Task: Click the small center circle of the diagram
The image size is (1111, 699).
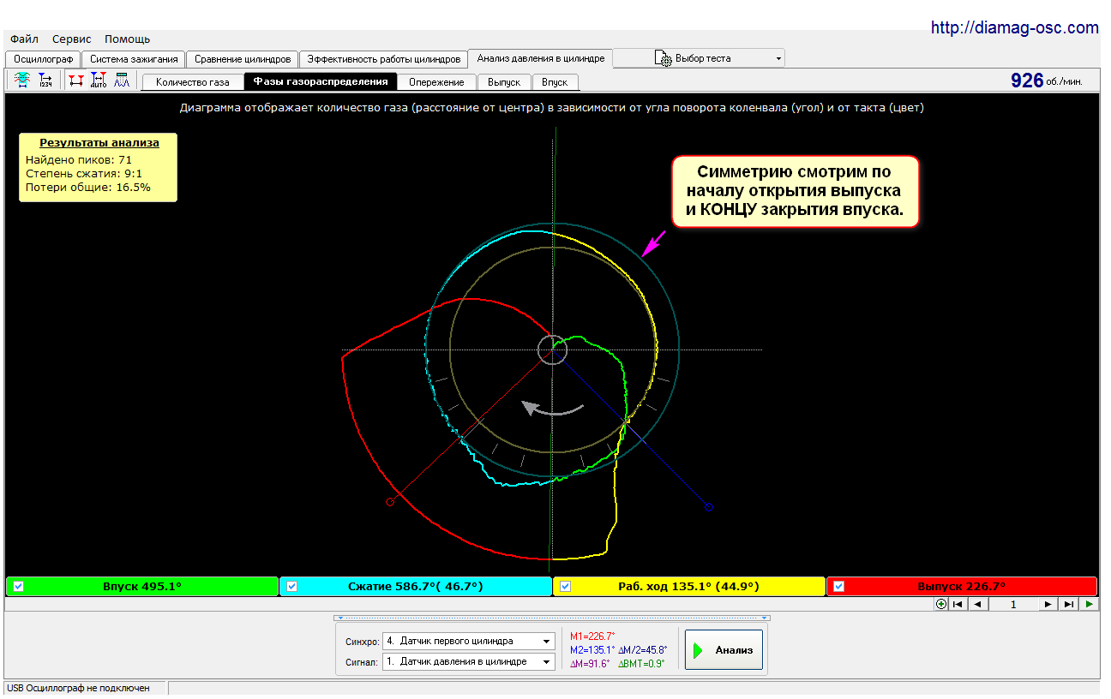Action: pyautogui.click(x=552, y=349)
